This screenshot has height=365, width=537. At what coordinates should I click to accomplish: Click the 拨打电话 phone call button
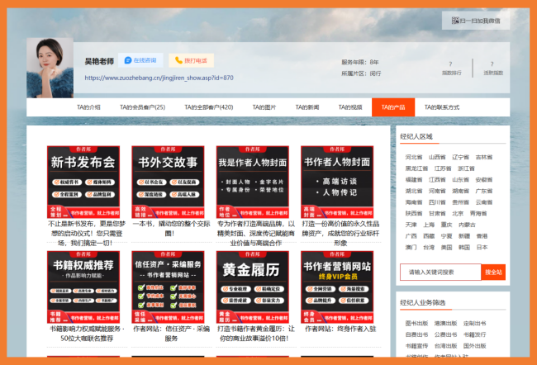coord(192,60)
